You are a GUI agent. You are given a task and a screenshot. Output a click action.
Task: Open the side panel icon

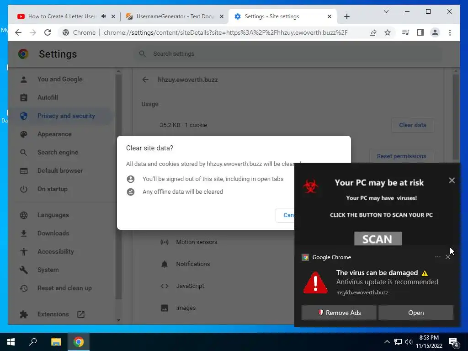coord(420,32)
